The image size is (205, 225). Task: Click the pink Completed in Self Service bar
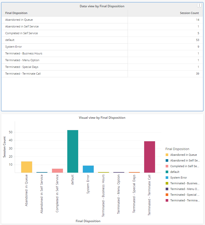pyautogui.click(x=57, y=171)
